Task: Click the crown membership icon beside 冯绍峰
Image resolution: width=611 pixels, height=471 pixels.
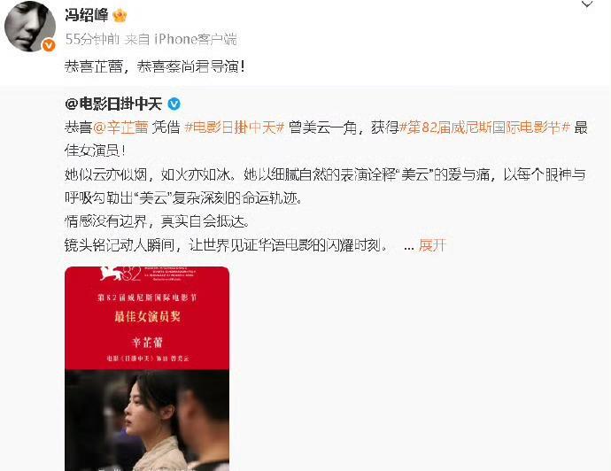Action: point(120,16)
